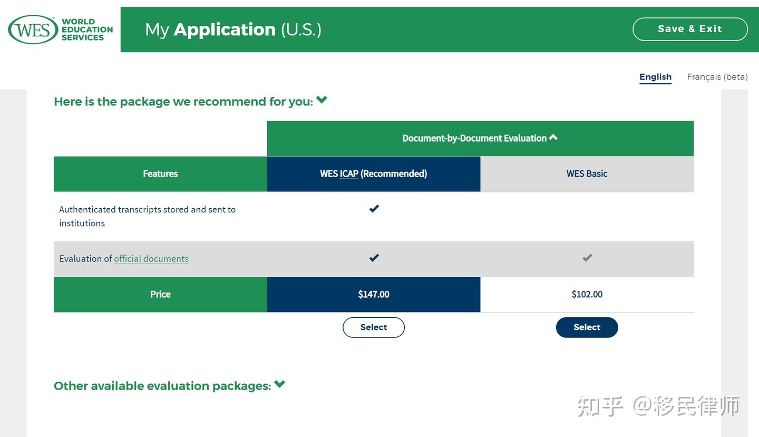The height and width of the screenshot is (437, 759).
Task: Click the WES Basic column header
Action: pyautogui.click(x=587, y=174)
